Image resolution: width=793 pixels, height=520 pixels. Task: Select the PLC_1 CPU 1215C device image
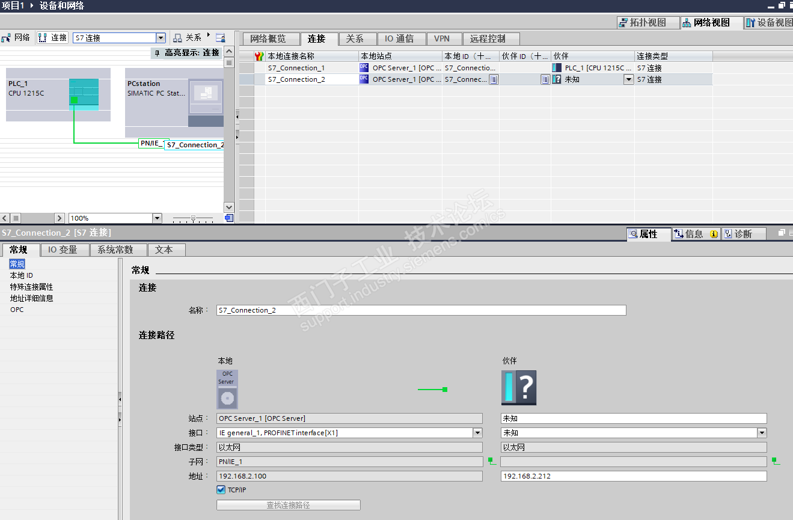coord(84,95)
